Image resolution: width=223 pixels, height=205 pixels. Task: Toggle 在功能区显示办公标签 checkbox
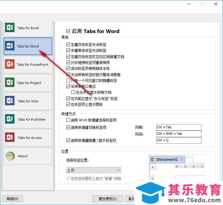click(x=68, y=99)
